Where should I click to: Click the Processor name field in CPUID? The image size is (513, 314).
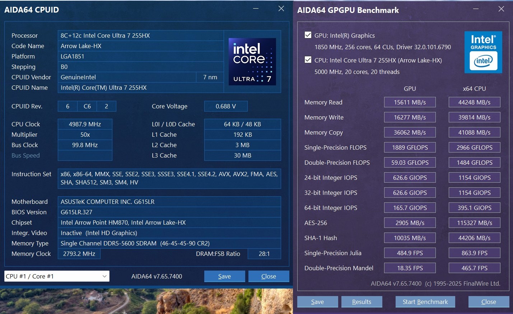pyautogui.click(x=141, y=36)
